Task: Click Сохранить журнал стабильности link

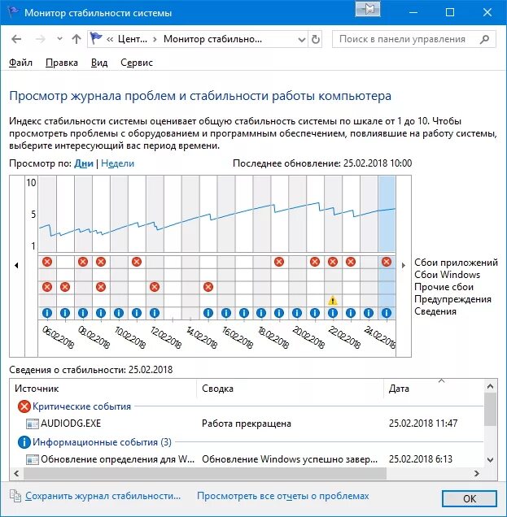Action: [x=103, y=496]
